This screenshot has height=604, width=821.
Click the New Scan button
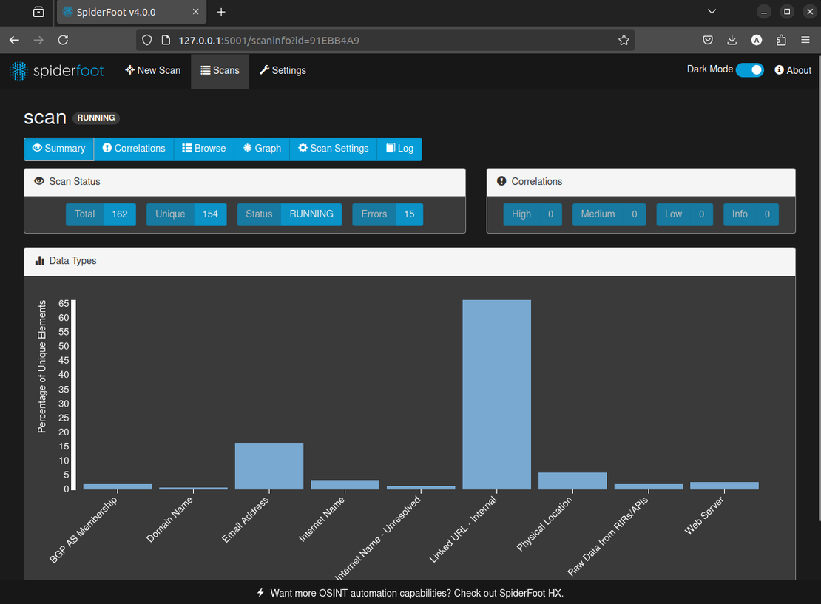tap(153, 70)
